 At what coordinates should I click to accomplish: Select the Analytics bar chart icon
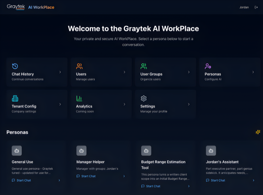(x=79, y=98)
